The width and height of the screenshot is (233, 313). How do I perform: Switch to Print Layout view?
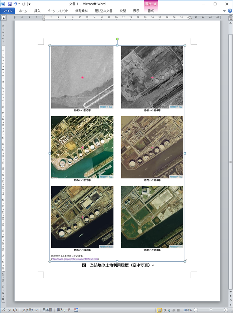(159, 310)
